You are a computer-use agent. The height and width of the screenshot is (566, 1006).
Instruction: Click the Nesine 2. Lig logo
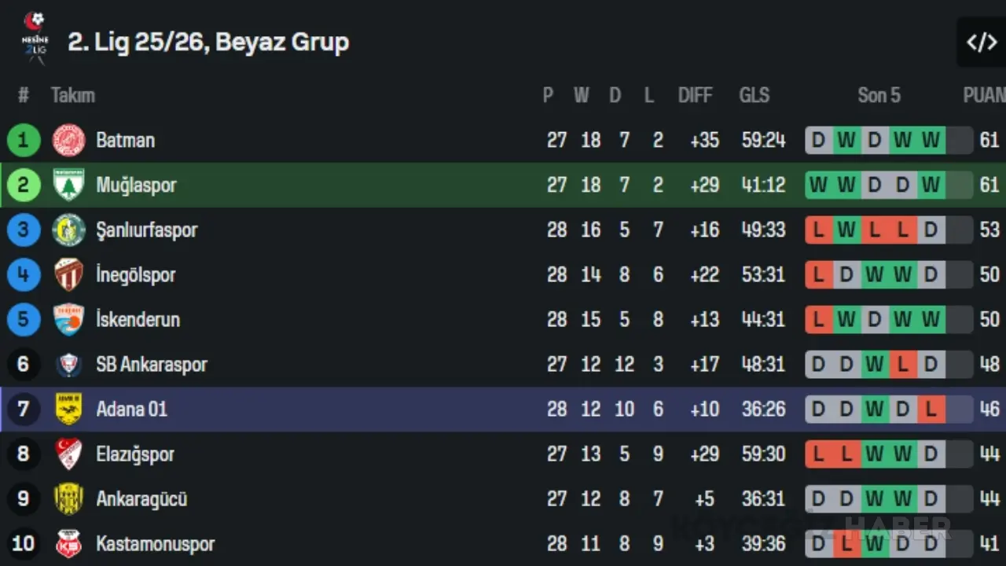(x=35, y=38)
